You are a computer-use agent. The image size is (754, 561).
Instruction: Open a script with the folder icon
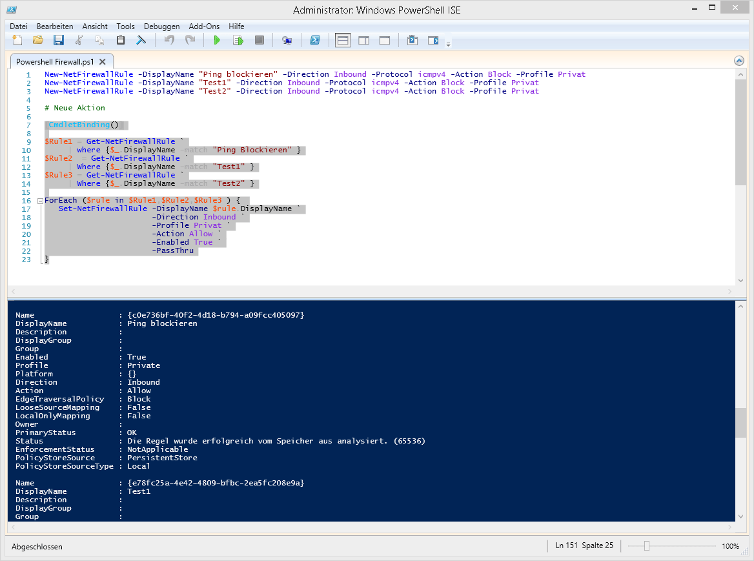[38, 41]
